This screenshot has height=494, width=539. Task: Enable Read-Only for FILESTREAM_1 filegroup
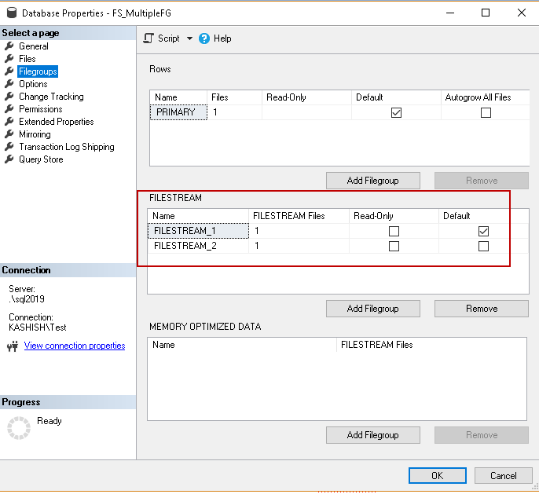[x=394, y=231]
